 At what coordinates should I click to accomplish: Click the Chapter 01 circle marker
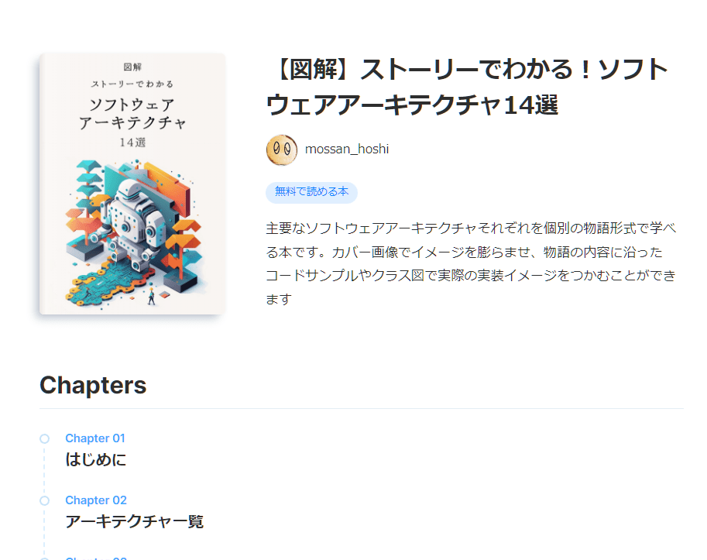click(44, 438)
